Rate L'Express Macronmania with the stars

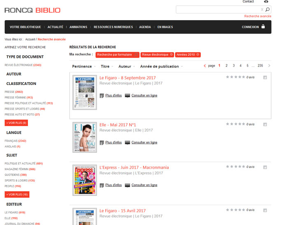pos(236,167)
